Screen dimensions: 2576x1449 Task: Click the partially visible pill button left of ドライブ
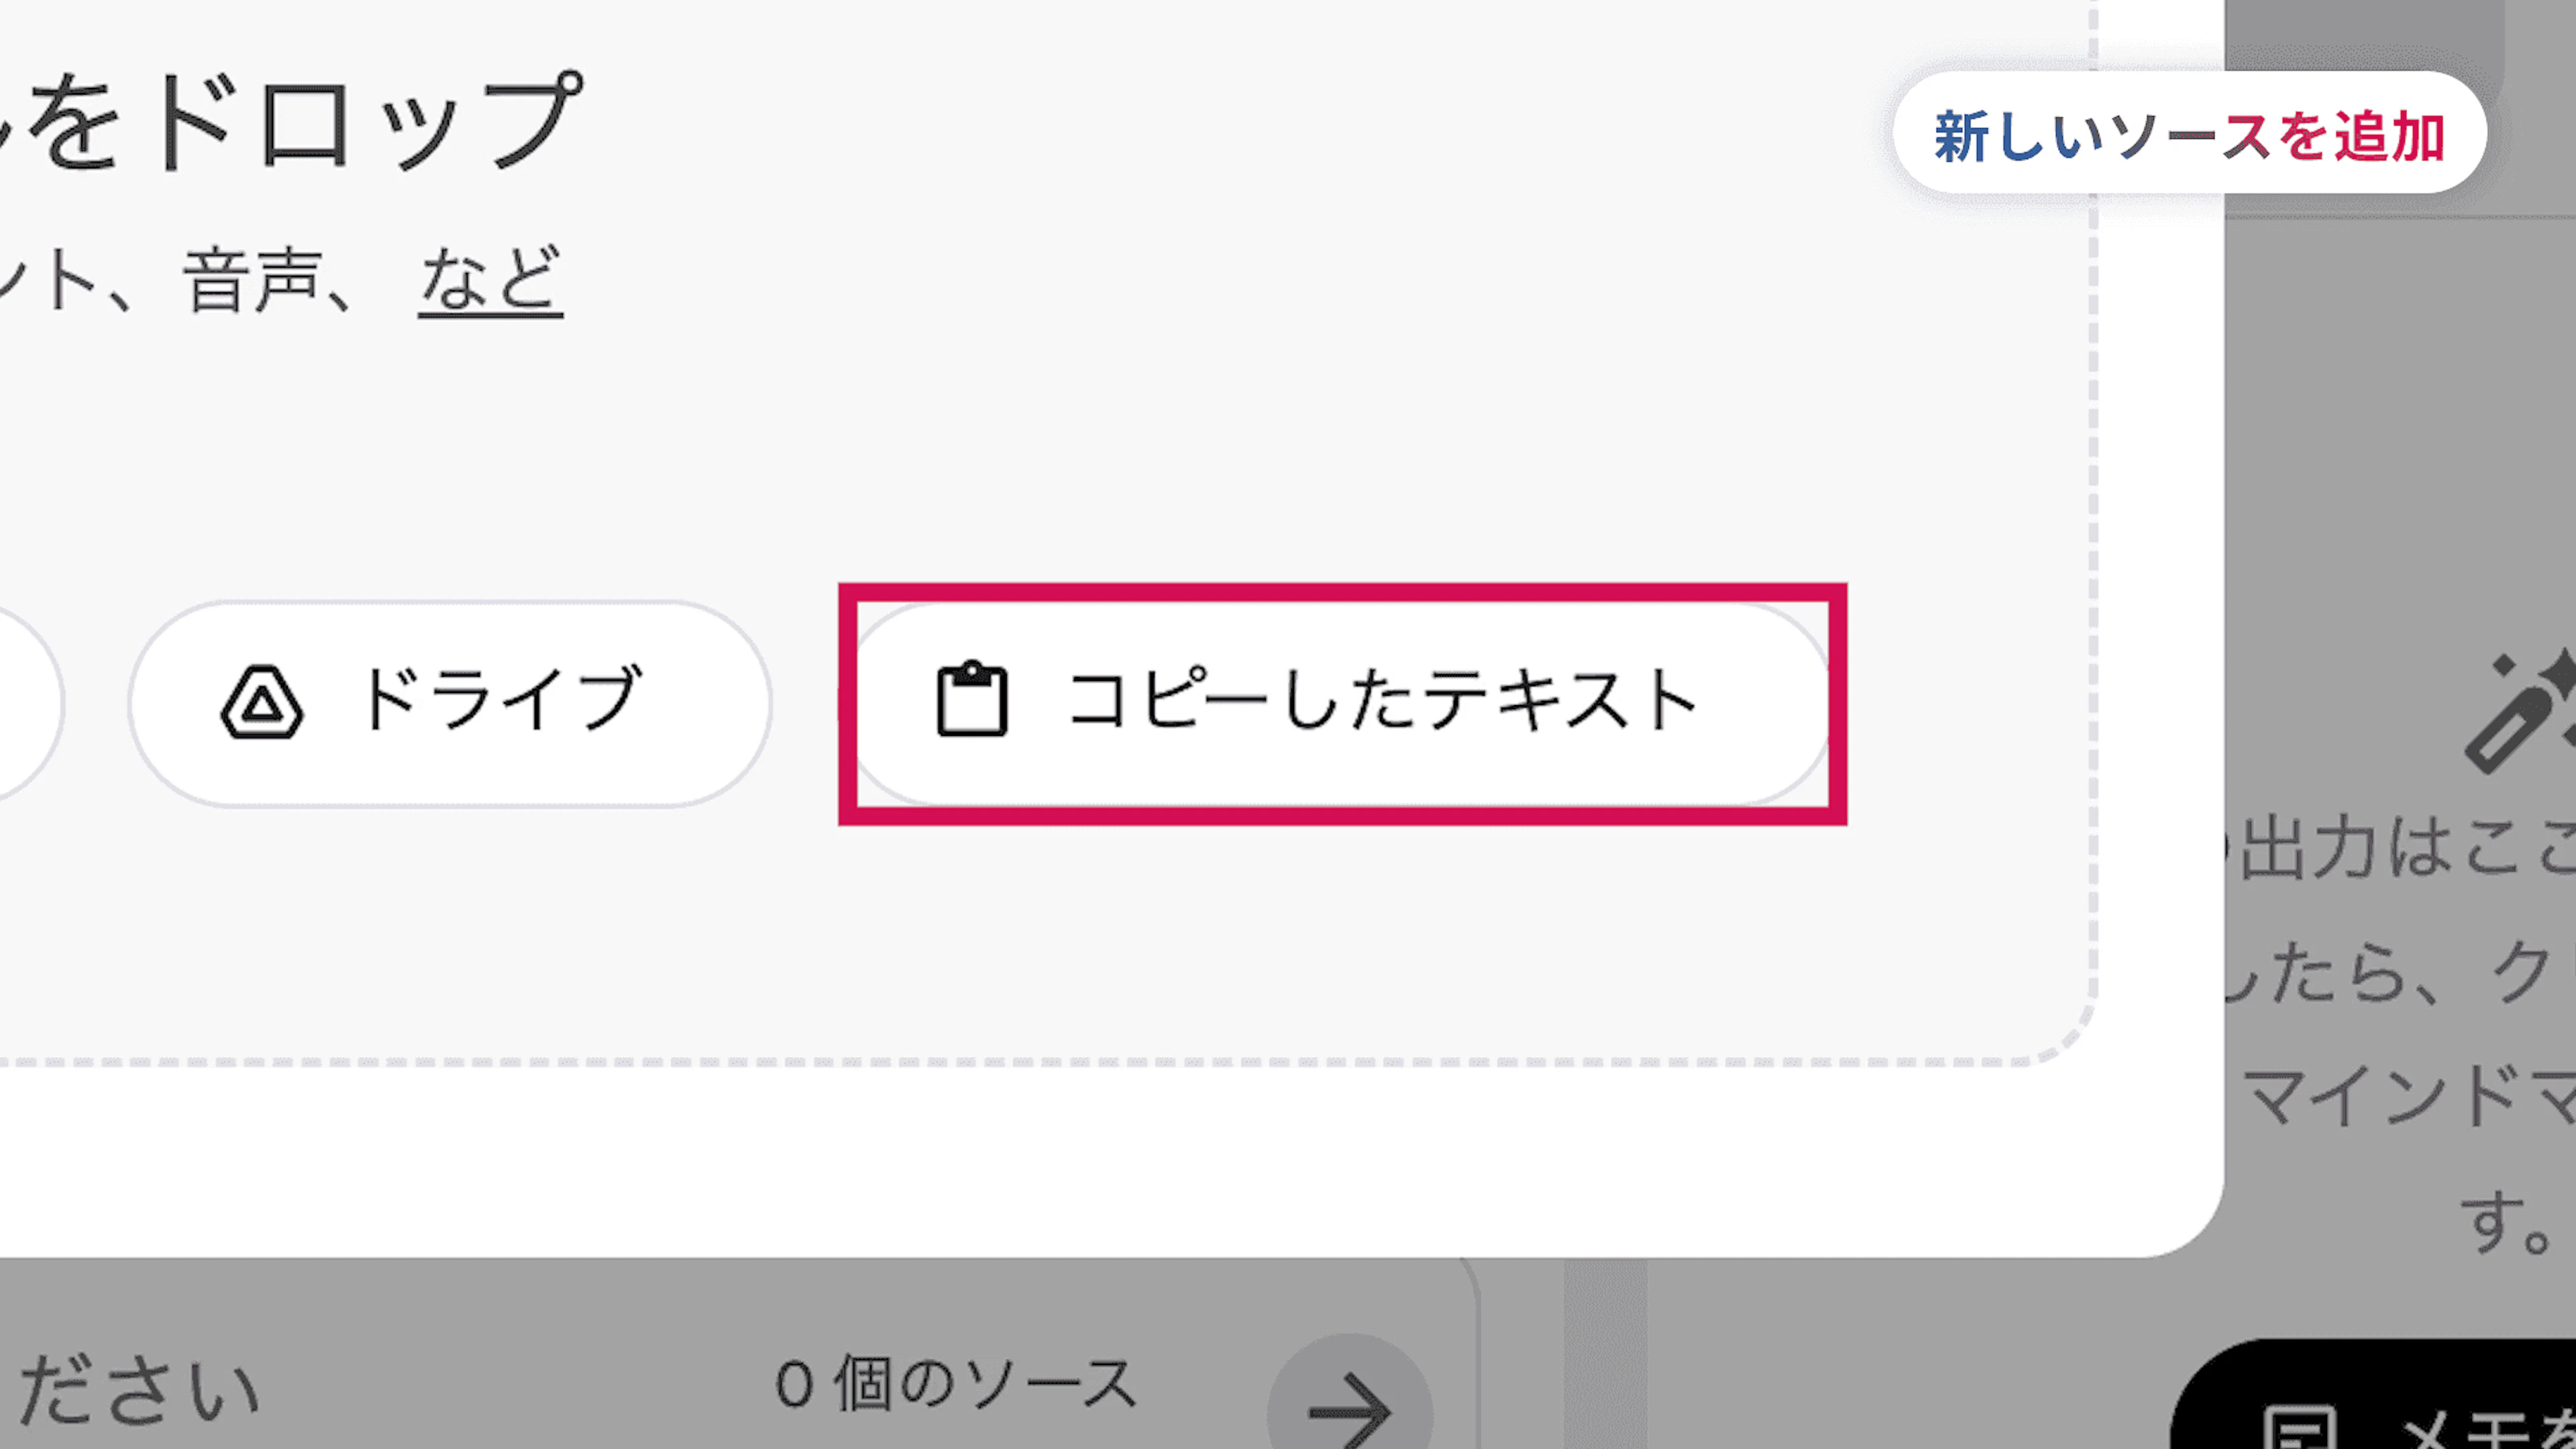tap(25, 703)
